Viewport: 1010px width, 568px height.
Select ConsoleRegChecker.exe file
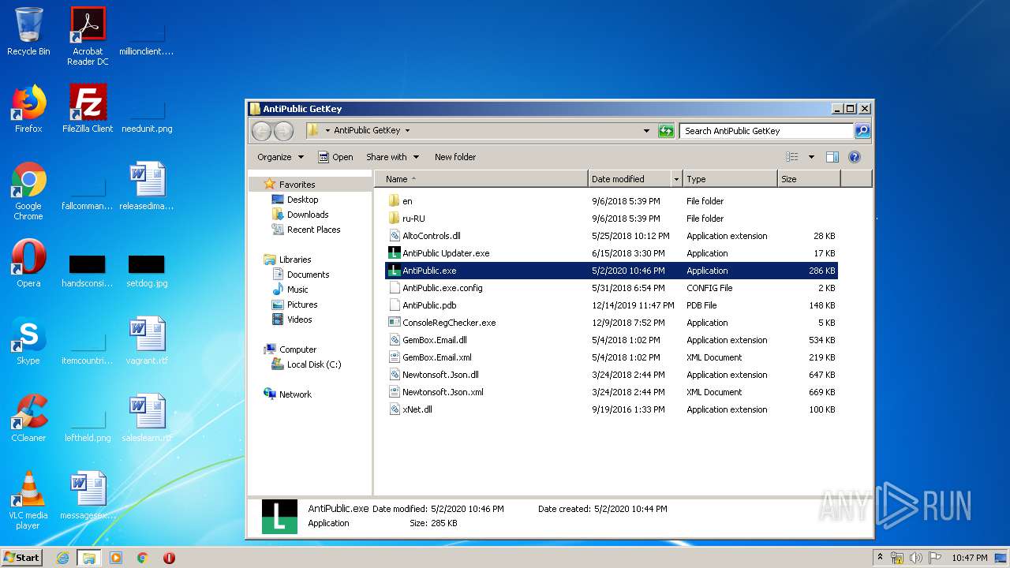[611, 323]
